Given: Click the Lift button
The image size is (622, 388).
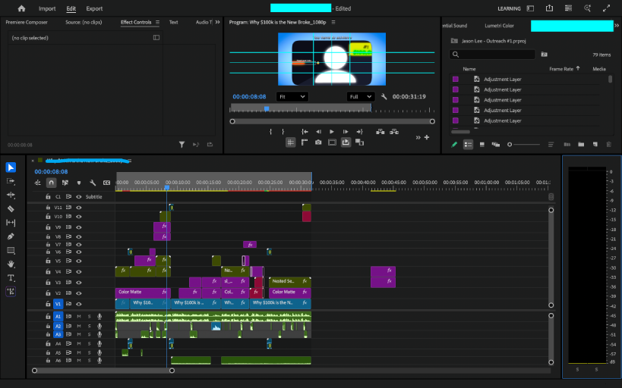Looking at the screenshot, I should [x=380, y=131].
